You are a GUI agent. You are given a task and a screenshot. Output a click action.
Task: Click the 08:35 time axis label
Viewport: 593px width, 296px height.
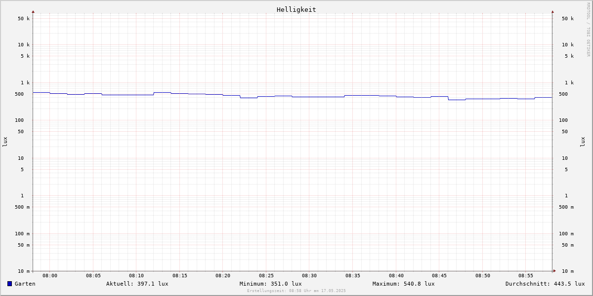pos(353,276)
